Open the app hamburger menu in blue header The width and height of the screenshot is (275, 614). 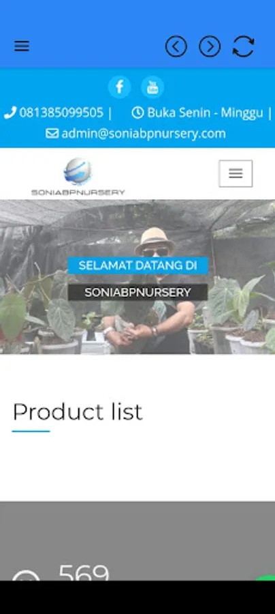tap(22, 46)
